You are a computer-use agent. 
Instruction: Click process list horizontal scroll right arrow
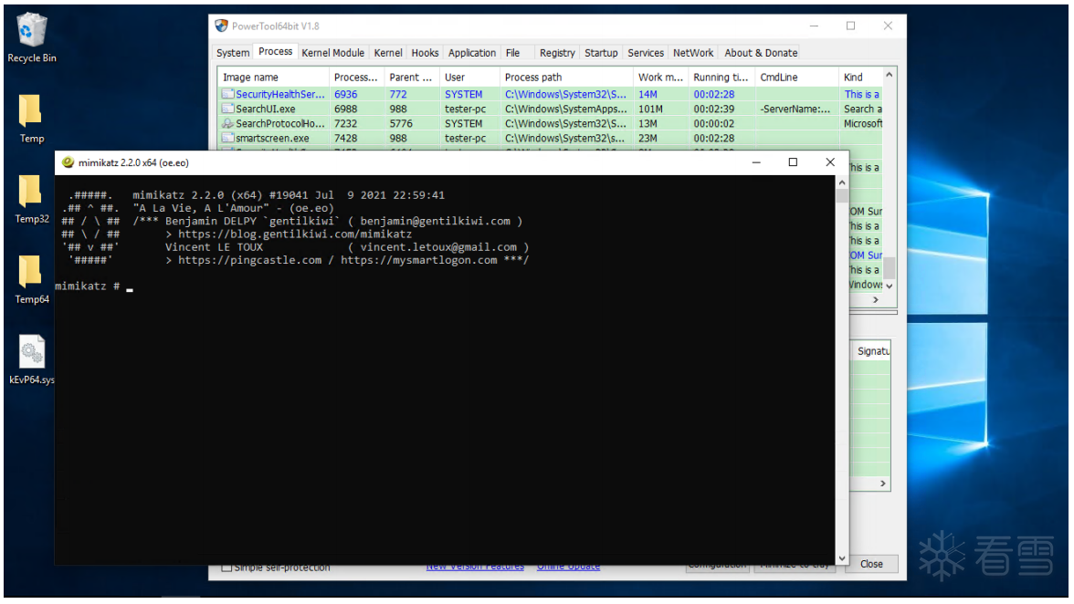pyautogui.click(x=875, y=299)
